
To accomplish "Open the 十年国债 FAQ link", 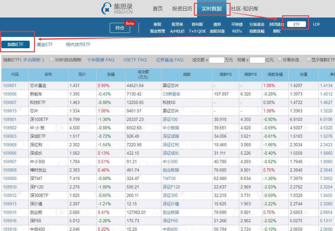I will [101, 60].
